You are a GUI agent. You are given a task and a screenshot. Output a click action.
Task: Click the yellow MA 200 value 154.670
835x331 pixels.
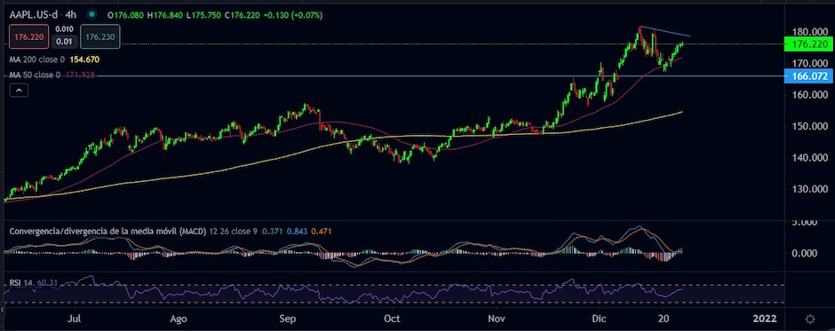(84, 59)
